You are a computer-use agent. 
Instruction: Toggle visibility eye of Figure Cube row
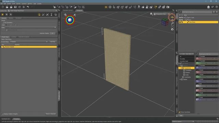pos(180,17)
